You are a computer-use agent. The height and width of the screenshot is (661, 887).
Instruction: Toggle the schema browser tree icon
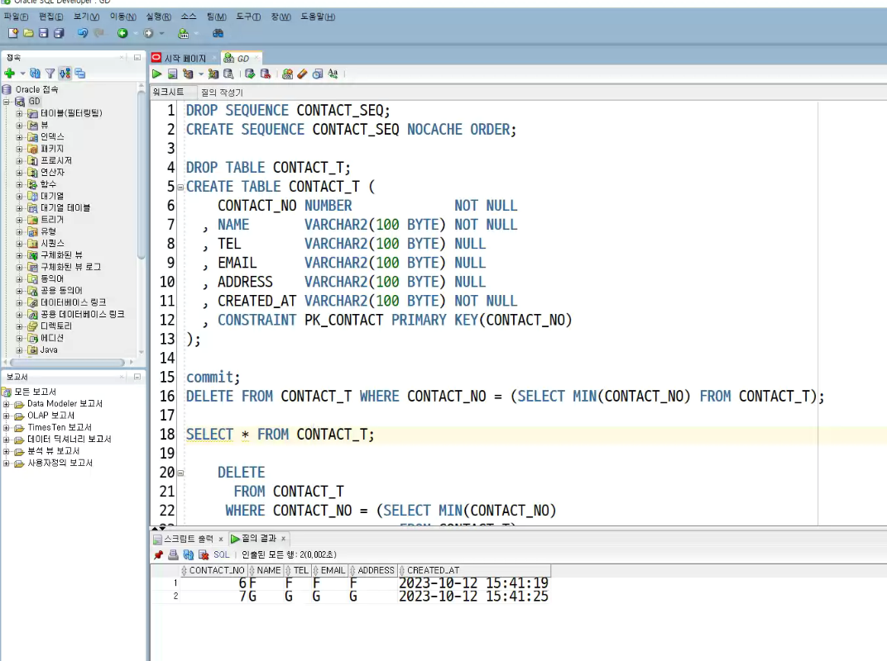[x=65, y=74]
